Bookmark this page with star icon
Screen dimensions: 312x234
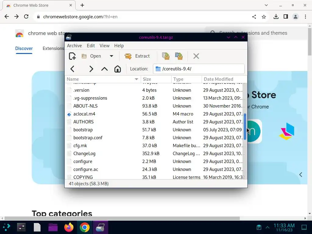pos(264,17)
